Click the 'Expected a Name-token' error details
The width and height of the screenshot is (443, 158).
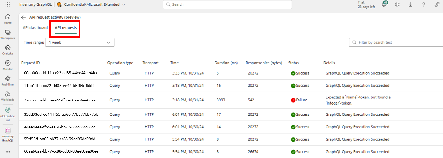(358, 100)
